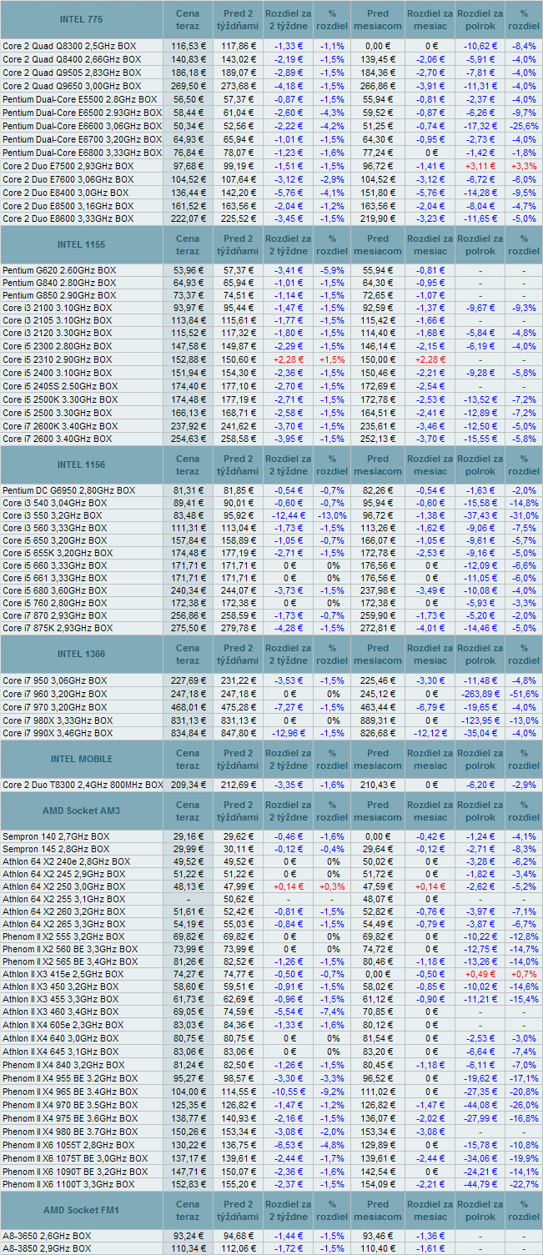Click the 269,50 € current price cell
Screen dimensions: 543x1255
point(188,86)
